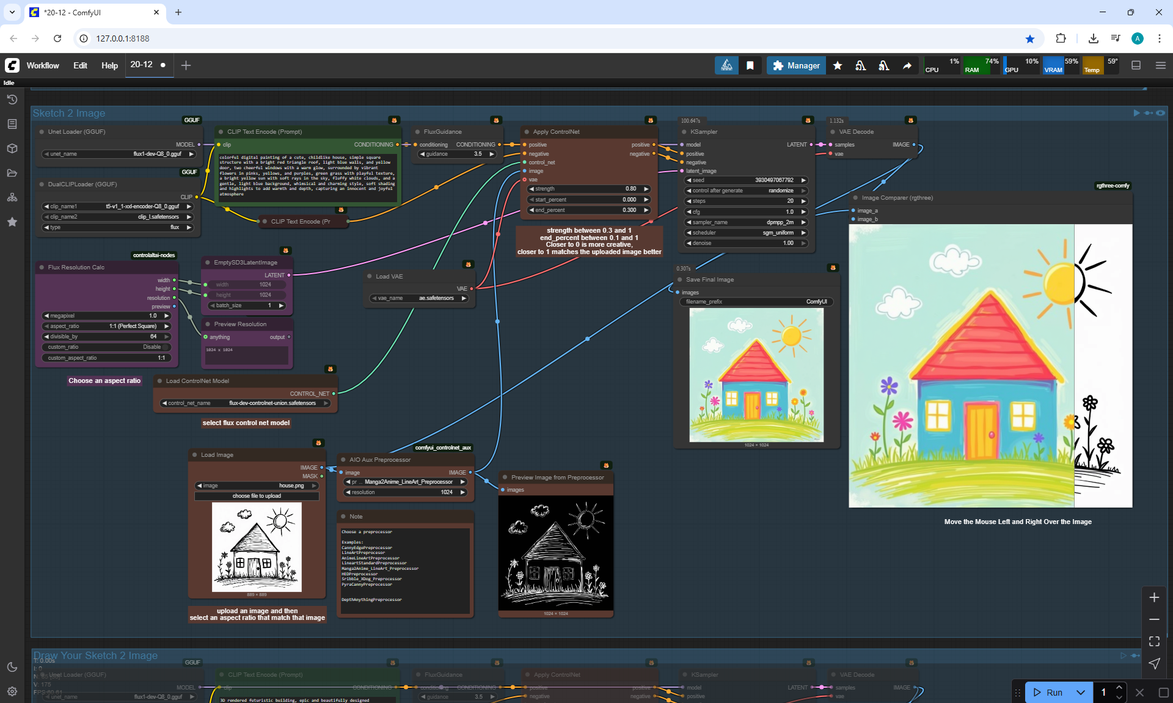Screen dimensions: 1173x703
Task: Open the Workflow menu
Action: 43,65
